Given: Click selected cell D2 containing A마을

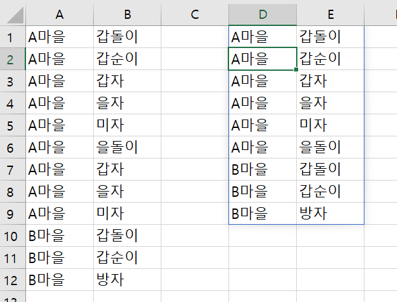Looking at the screenshot, I should [x=262, y=59].
